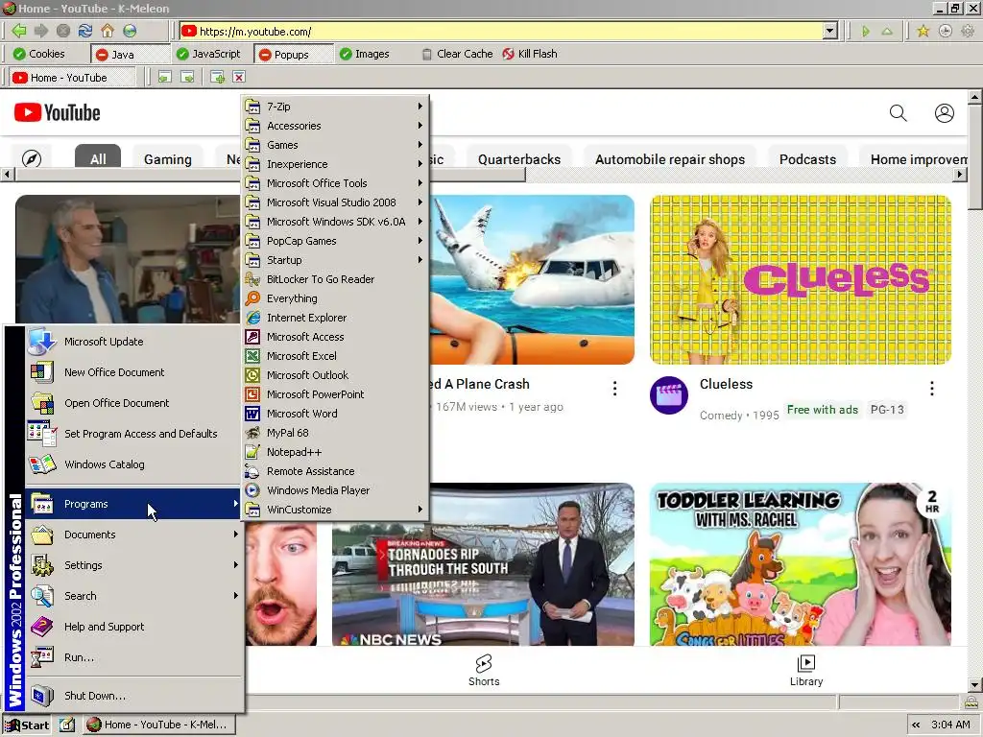Open Settings in Start menu
This screenshot has width=983, height=737.
point(134,565)
